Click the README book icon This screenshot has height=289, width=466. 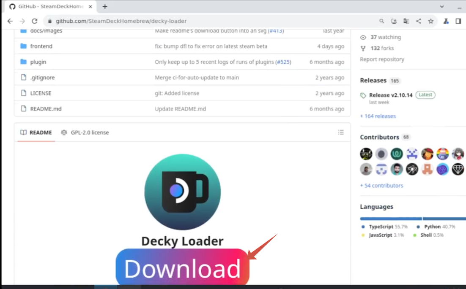[24, 132]
